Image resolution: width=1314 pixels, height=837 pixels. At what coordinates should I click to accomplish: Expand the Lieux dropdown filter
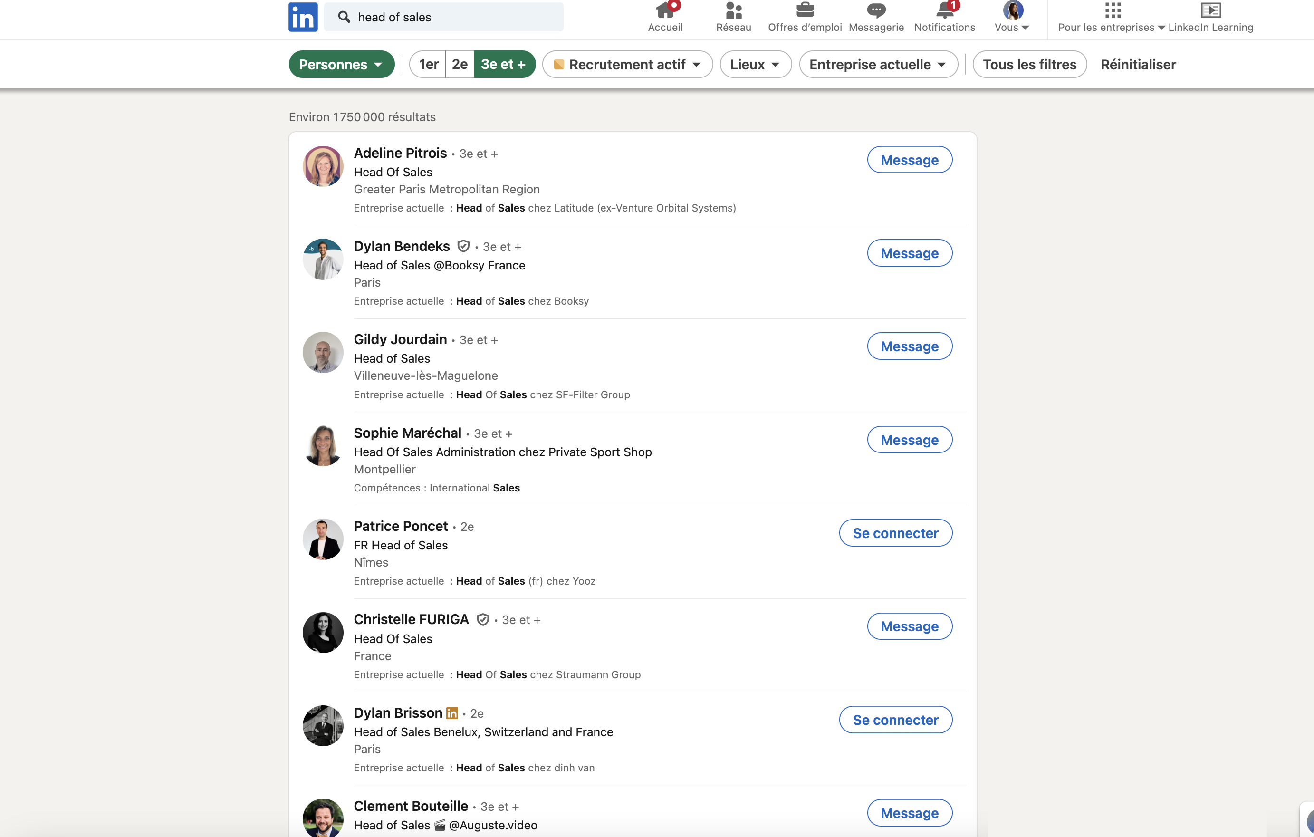coord(756,64)
